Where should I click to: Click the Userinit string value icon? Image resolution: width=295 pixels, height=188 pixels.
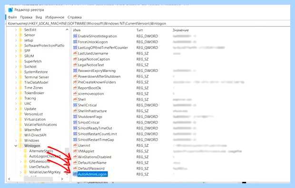pos(75,145)
